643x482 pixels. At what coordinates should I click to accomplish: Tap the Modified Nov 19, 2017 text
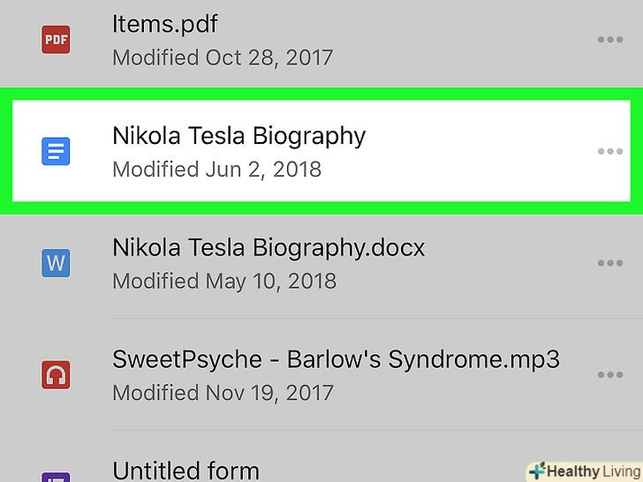(x=223, y=394)
